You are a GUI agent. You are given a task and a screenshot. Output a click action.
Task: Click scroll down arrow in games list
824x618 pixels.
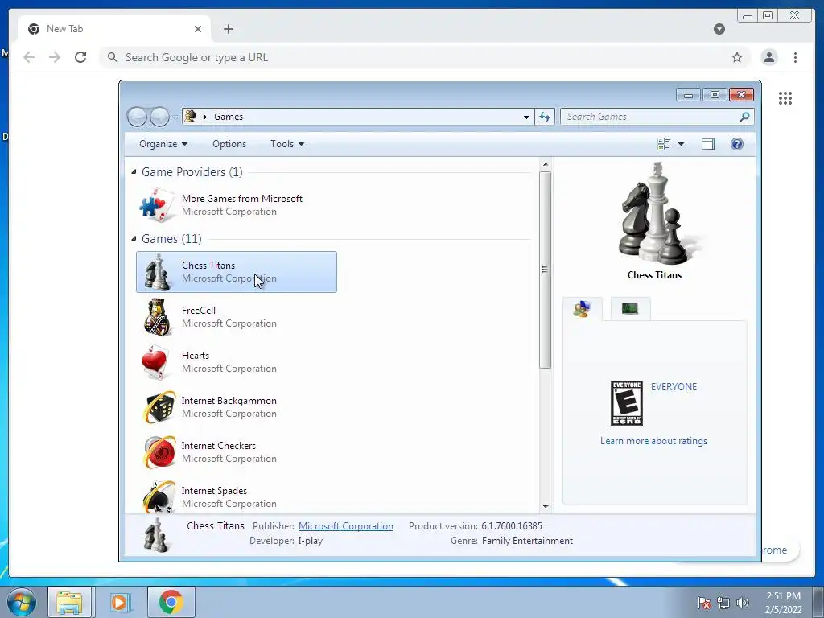click(545, 507)
